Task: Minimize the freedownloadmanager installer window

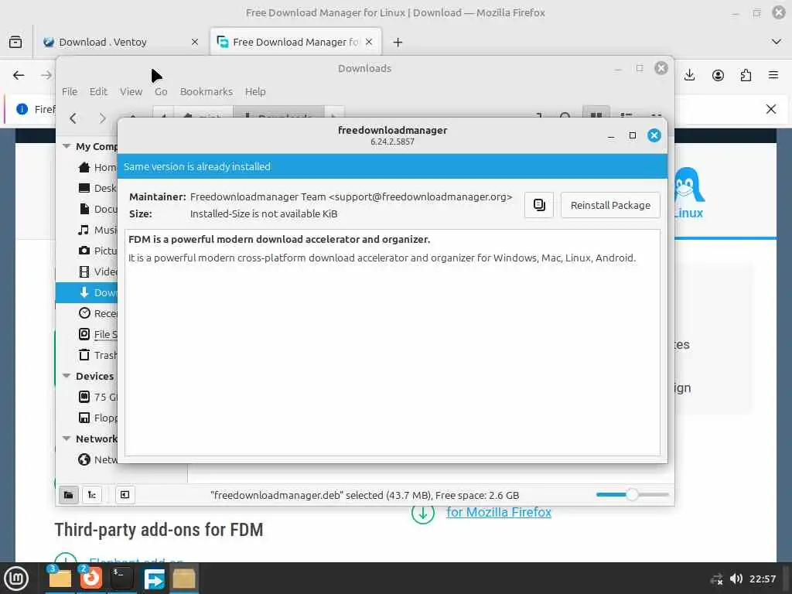Action: pos(611,135)
